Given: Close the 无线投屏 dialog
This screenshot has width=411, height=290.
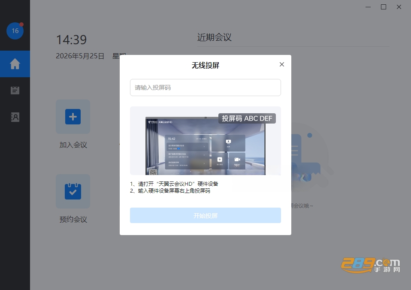Looking at the screenshot, I should [x=282, y=64].
